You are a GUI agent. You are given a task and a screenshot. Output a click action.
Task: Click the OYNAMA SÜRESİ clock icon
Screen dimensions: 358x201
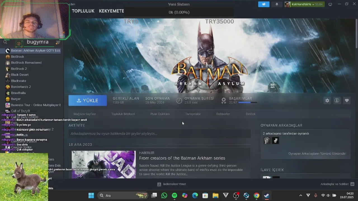pos(179,100)
